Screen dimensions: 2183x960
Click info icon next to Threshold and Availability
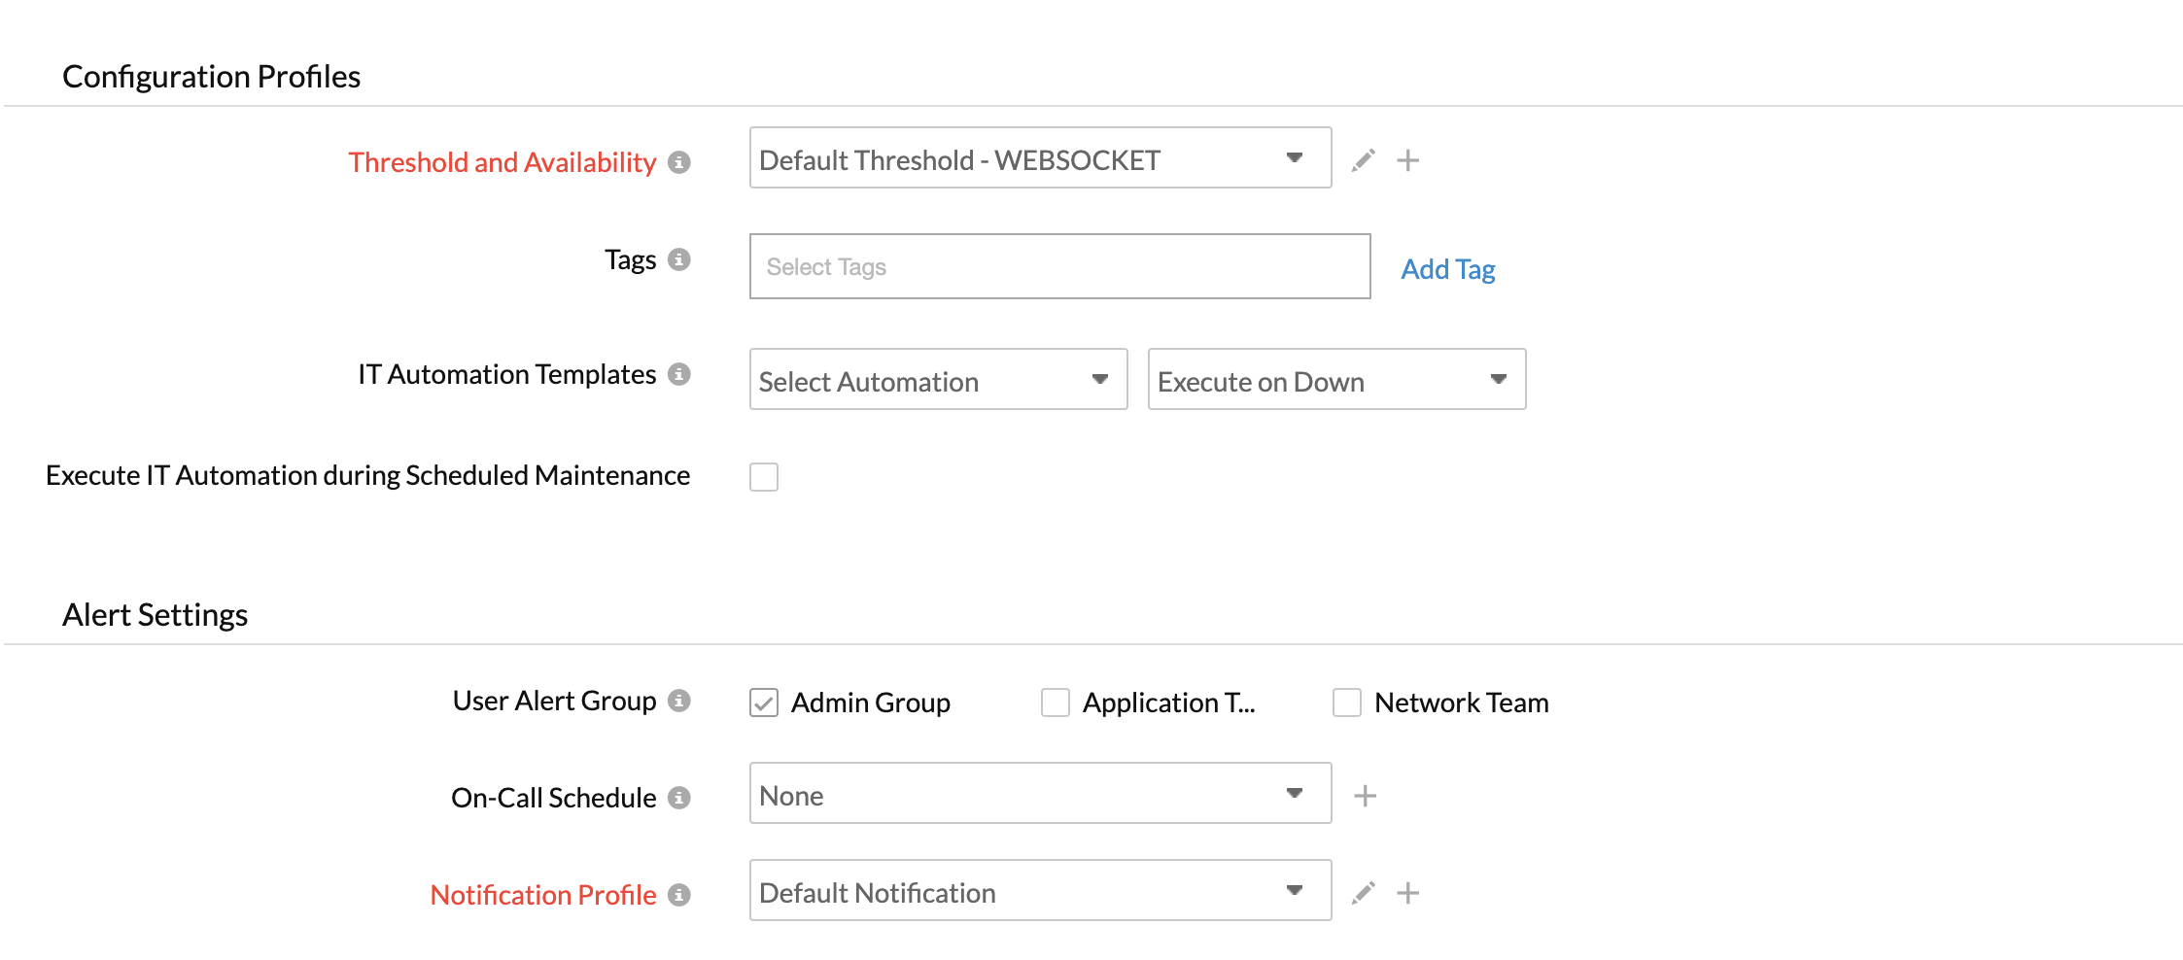click(x=679, y=162)
